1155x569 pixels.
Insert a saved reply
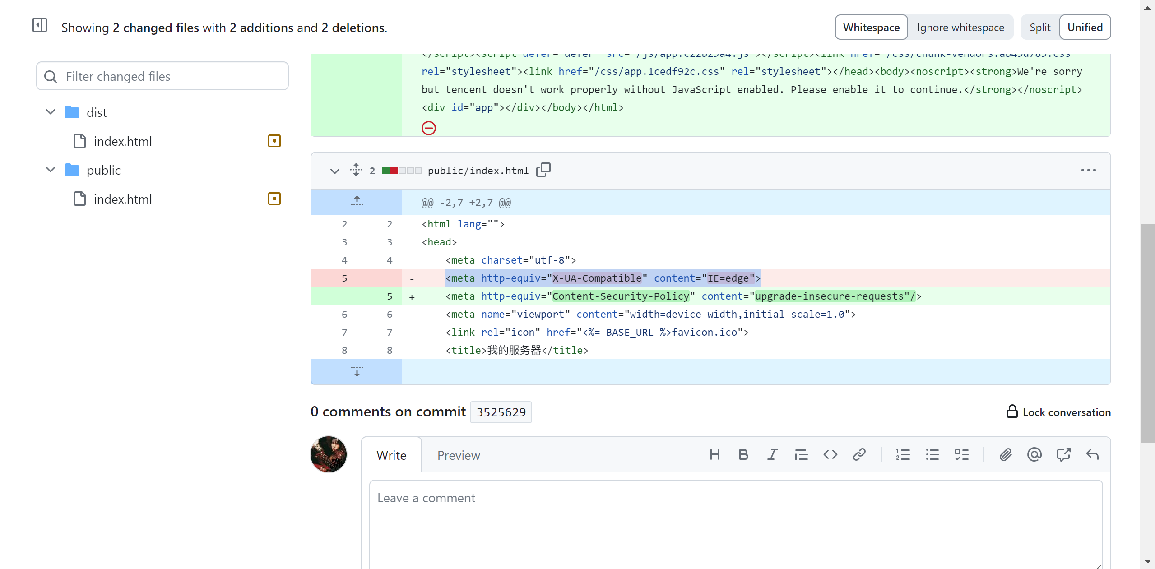1092,454
